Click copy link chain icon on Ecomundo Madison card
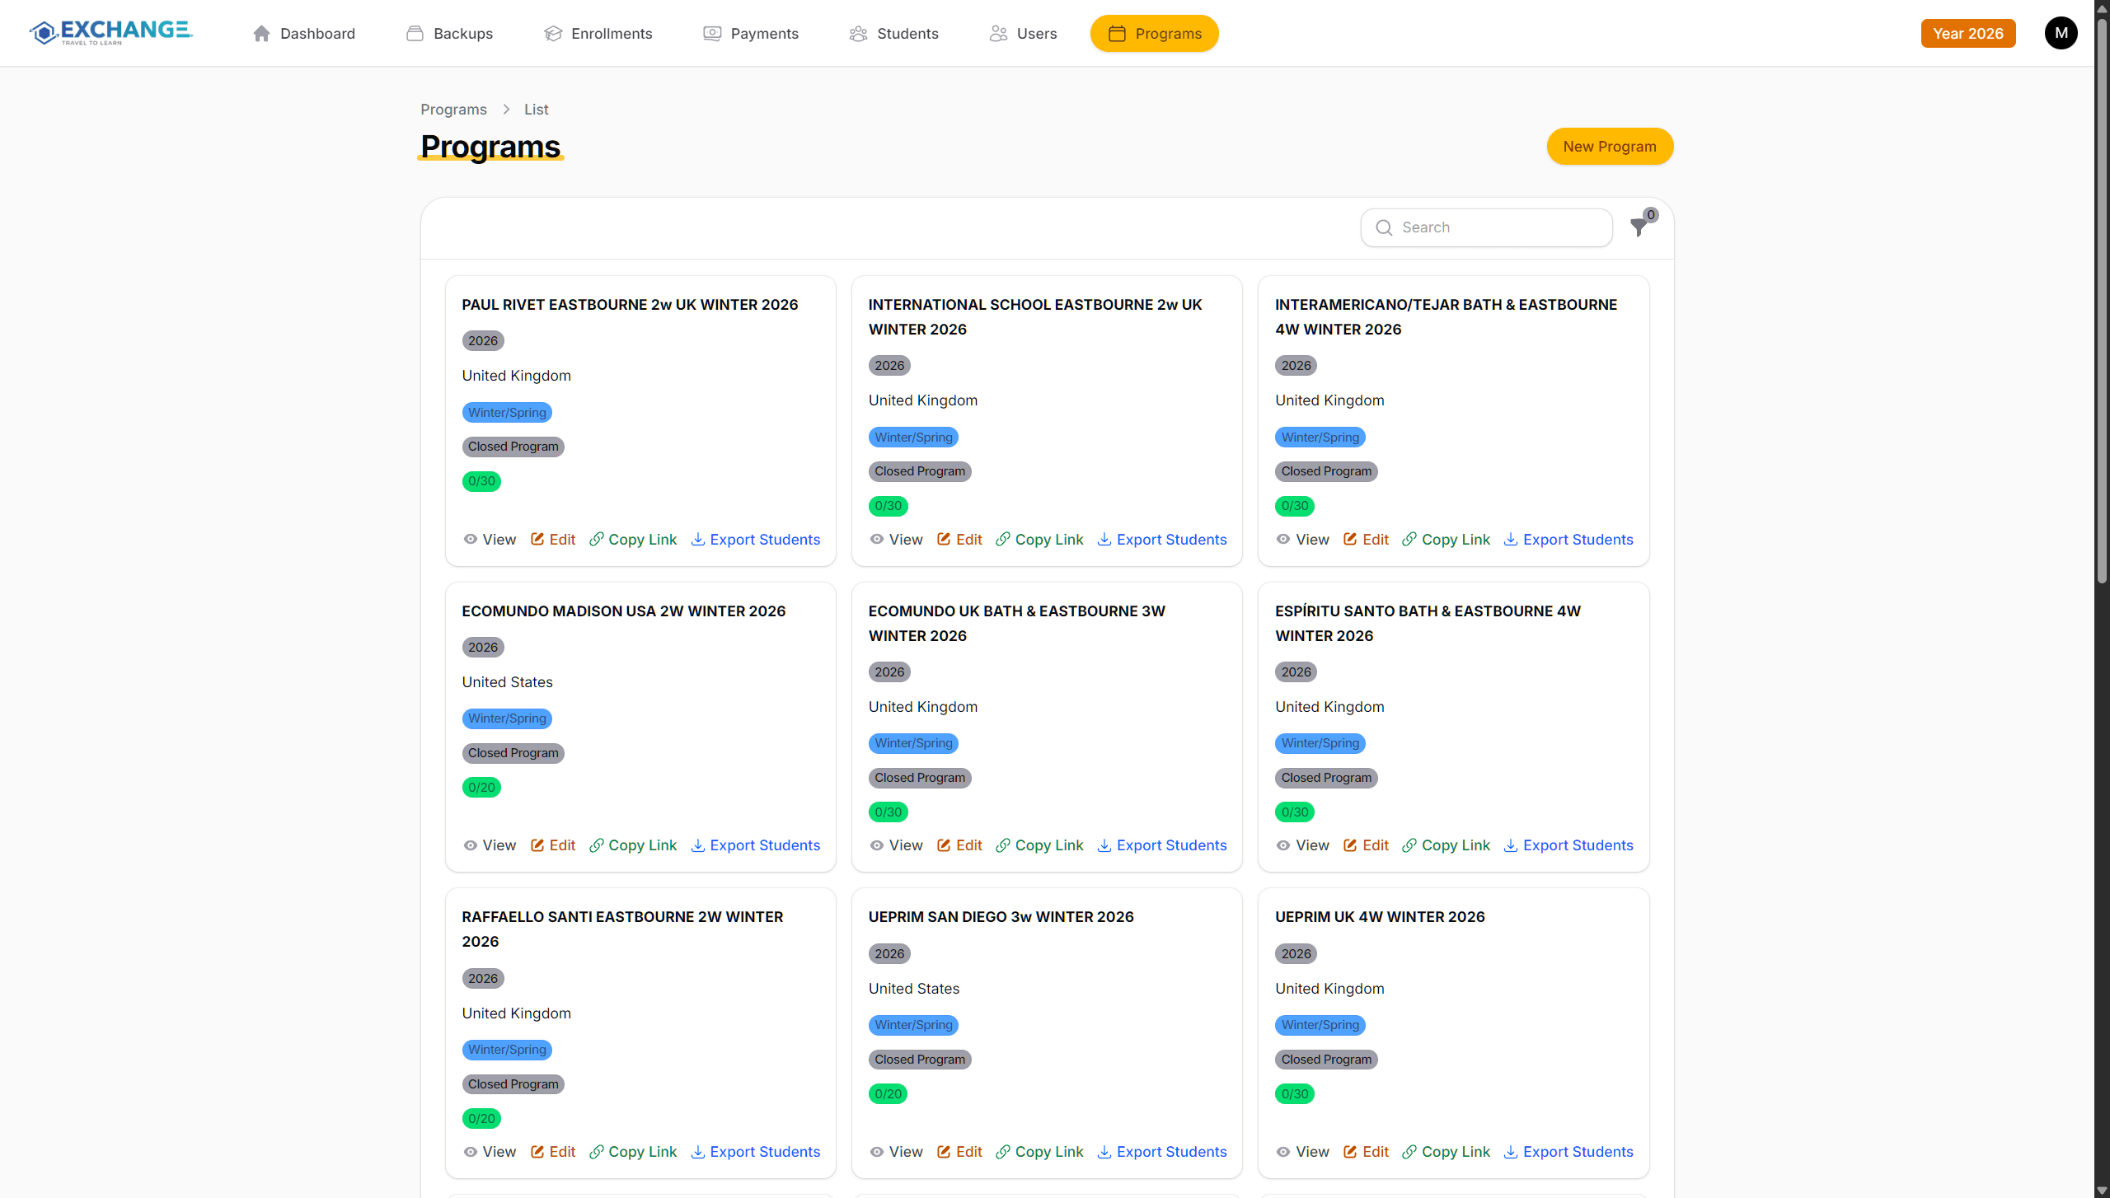This screenshot has height=1198, width=2110. pos(597,845)
